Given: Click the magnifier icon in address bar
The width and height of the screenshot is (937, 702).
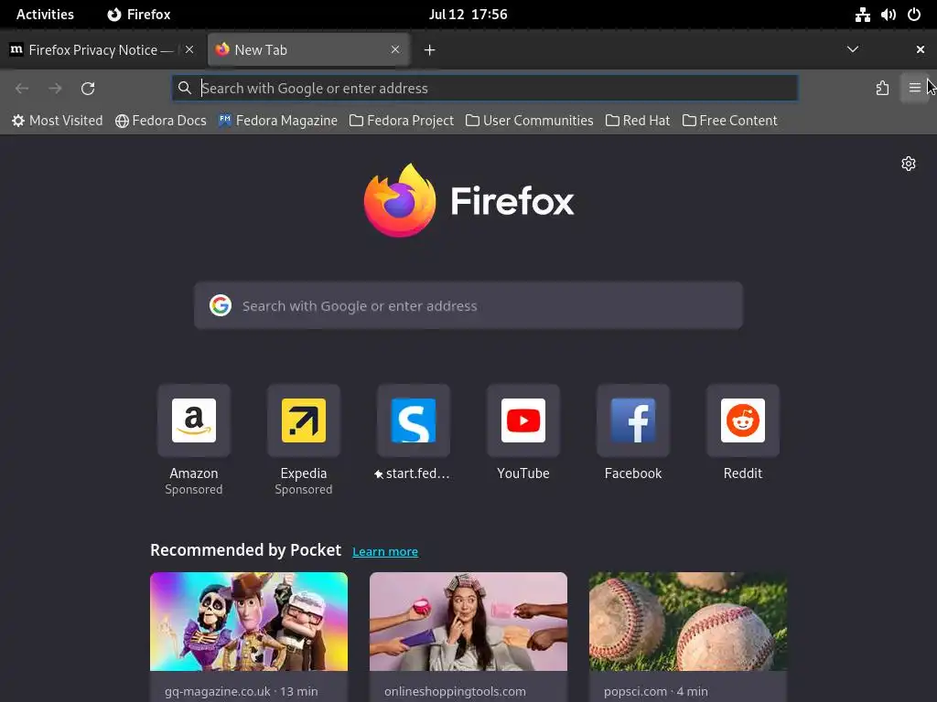Looking at the screenshot, I should (x=185, y=89).
